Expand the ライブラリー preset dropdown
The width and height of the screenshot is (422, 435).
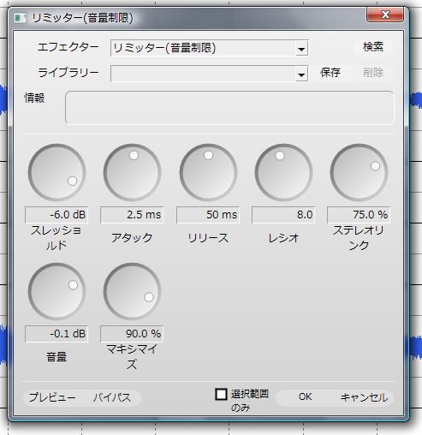pyautogui.click(x=301, y=74)
